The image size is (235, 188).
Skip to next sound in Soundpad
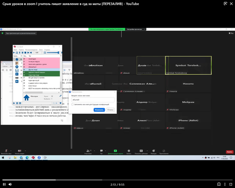(31, 53)
